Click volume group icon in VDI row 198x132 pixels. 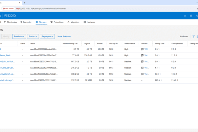pos(142,49)
